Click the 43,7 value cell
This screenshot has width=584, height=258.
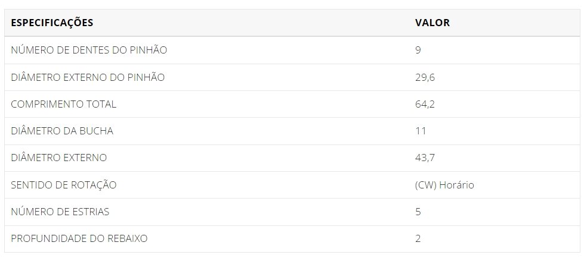[425, 158]
